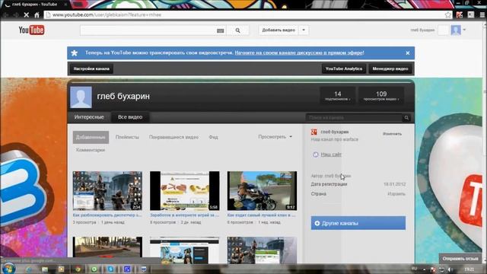Open YouTube Analytics

344,68
